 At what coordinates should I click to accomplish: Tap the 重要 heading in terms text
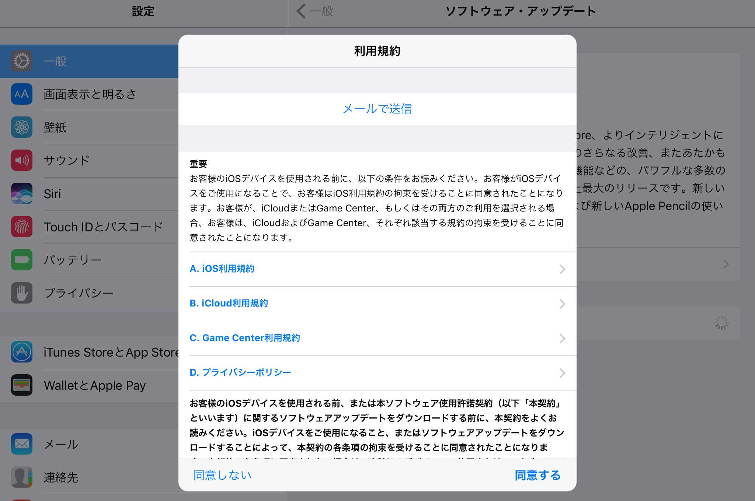coord(198,164)
